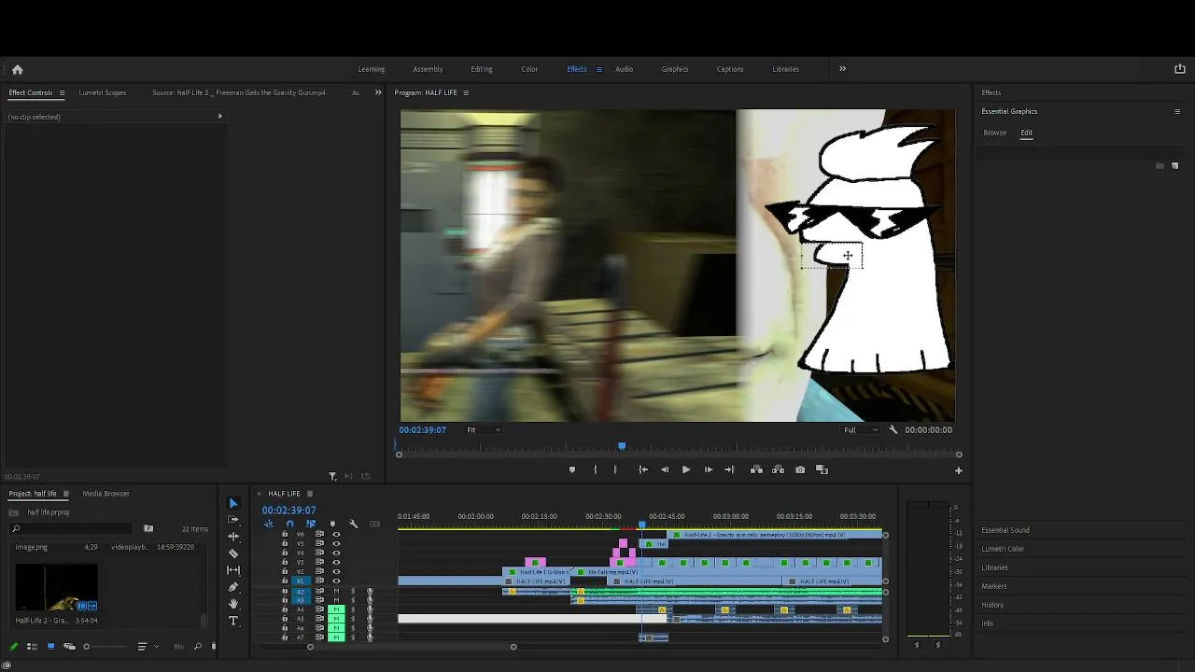Pick the Razor tool
Viewport: 1195px width, 672px height.
[233, 553]
